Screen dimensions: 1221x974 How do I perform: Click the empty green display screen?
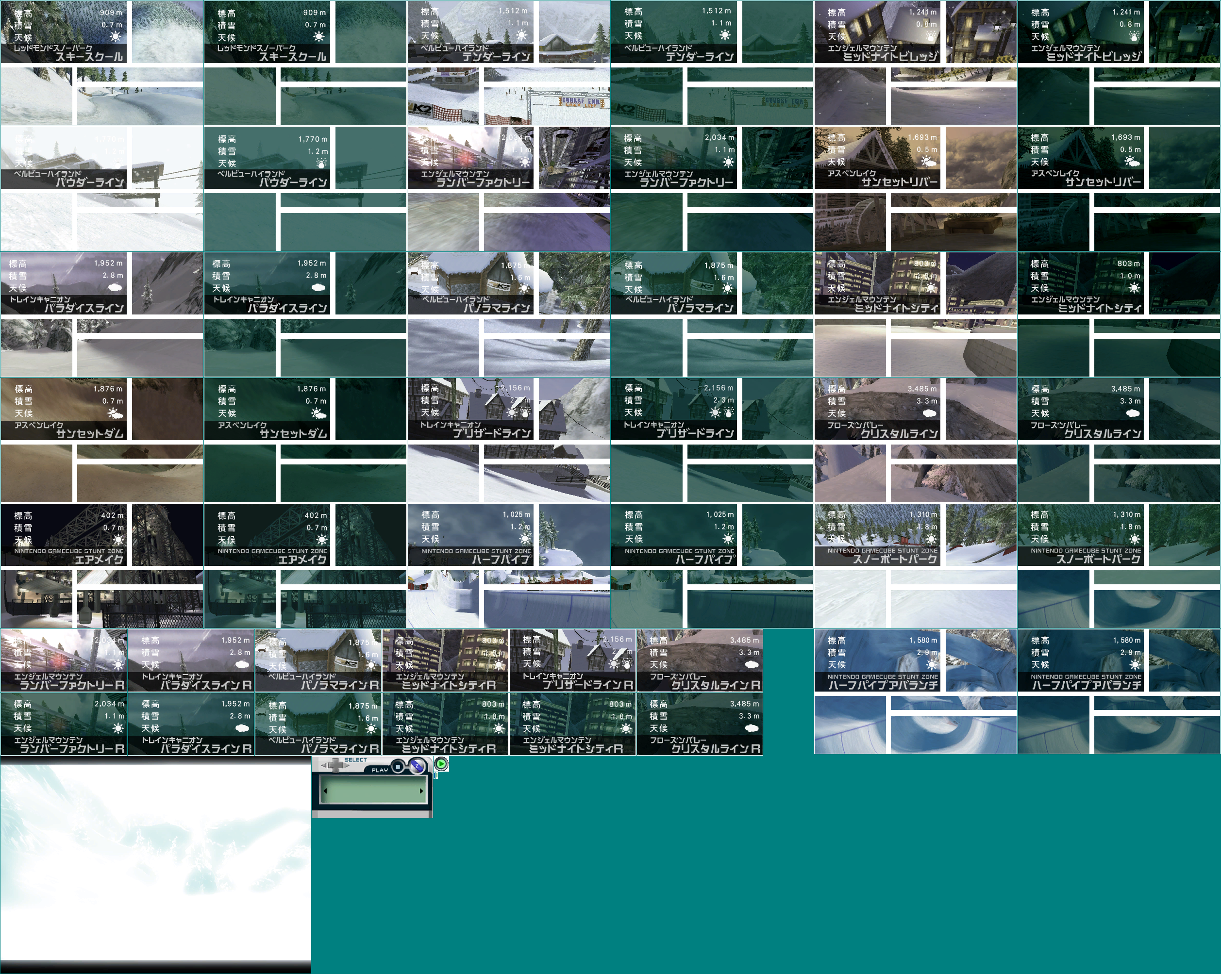374,790
